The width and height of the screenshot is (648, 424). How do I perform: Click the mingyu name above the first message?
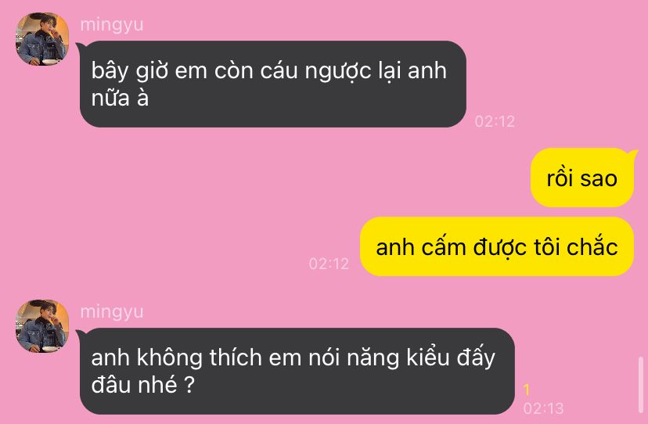point(112,25)
